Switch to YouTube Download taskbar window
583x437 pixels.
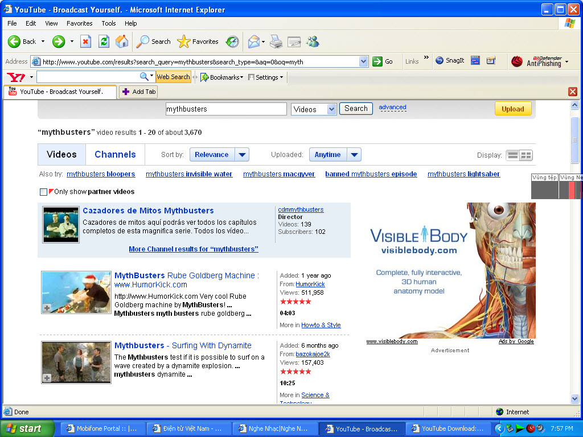click(448, 428)
